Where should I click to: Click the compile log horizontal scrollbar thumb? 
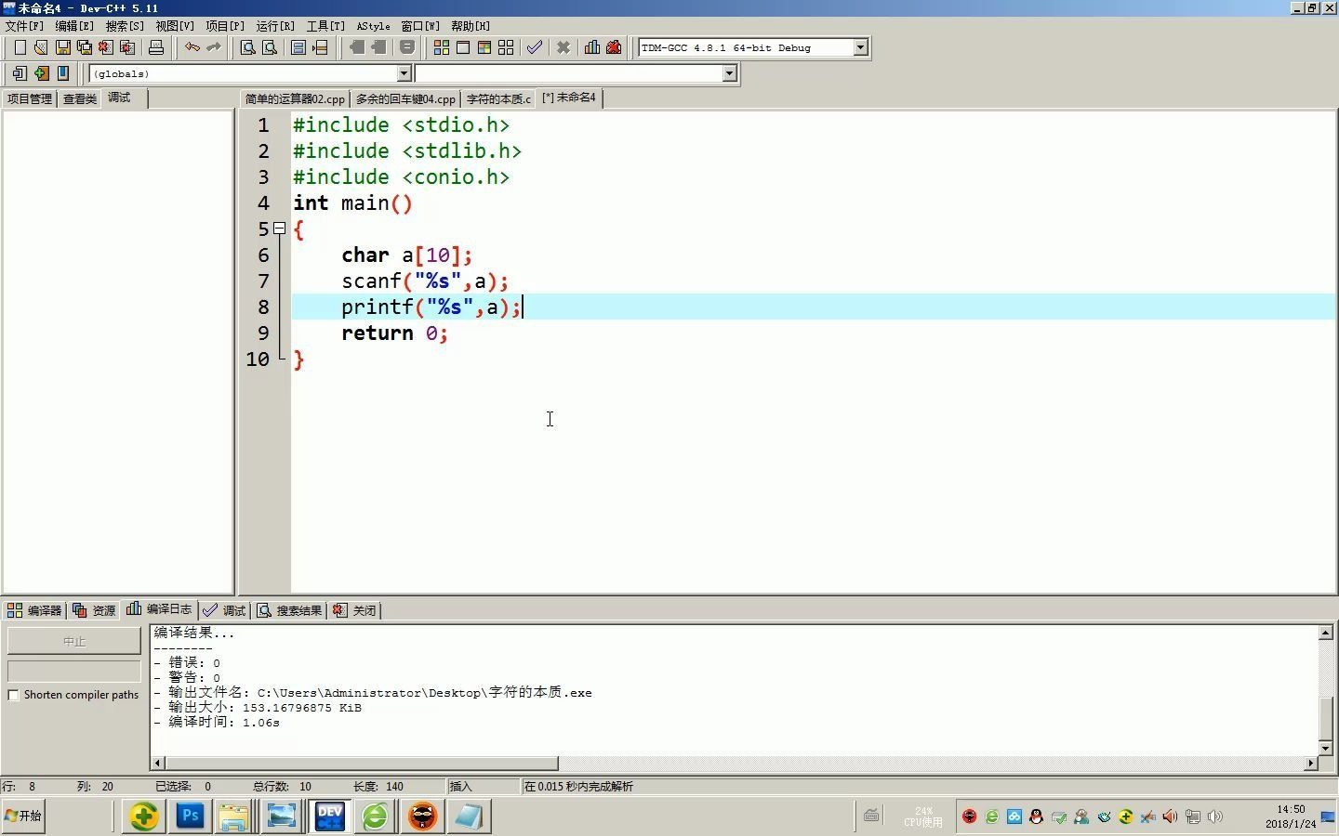[x=362, y=763]
